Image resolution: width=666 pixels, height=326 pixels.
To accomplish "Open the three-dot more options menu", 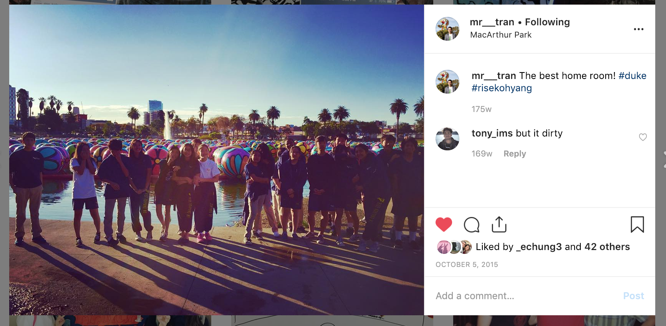I will [638, 29].
